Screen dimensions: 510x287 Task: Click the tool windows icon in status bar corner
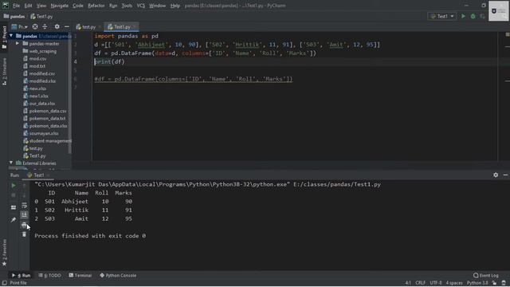tap(4, 283)
